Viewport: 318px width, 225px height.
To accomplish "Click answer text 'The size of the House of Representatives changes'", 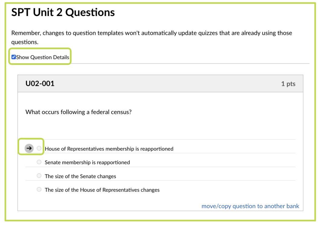I will pyautogui.click(x=102, y=190).
